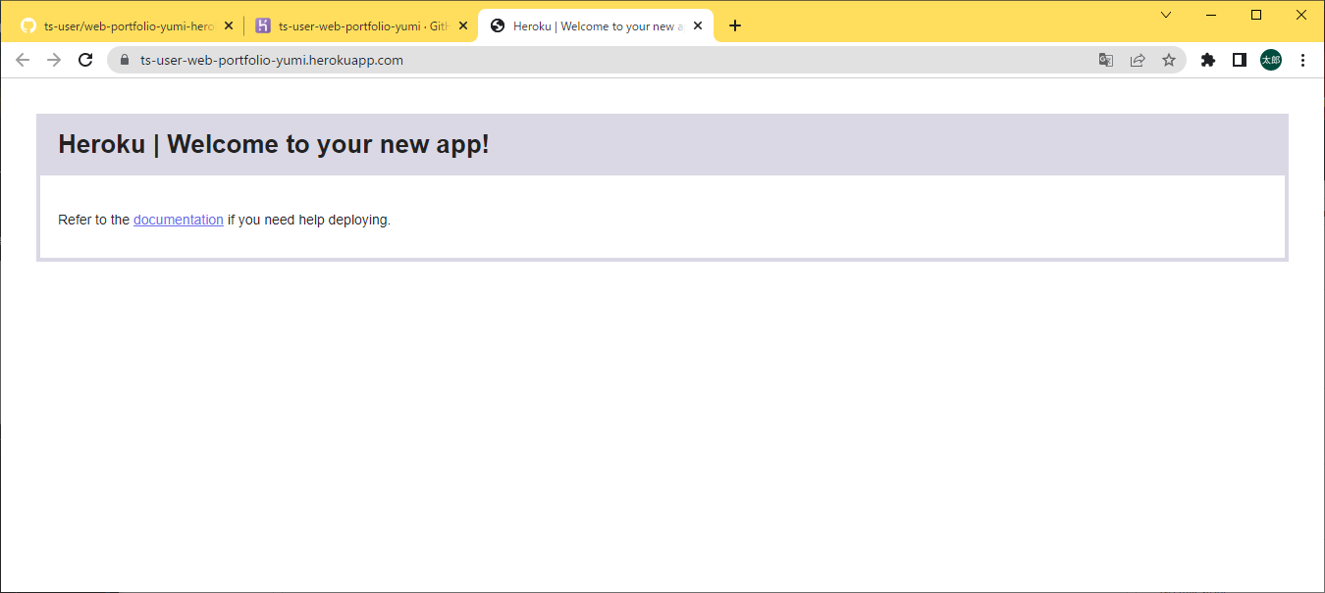Open the Chrome three-dot menu

click(x=1302, y=60)
